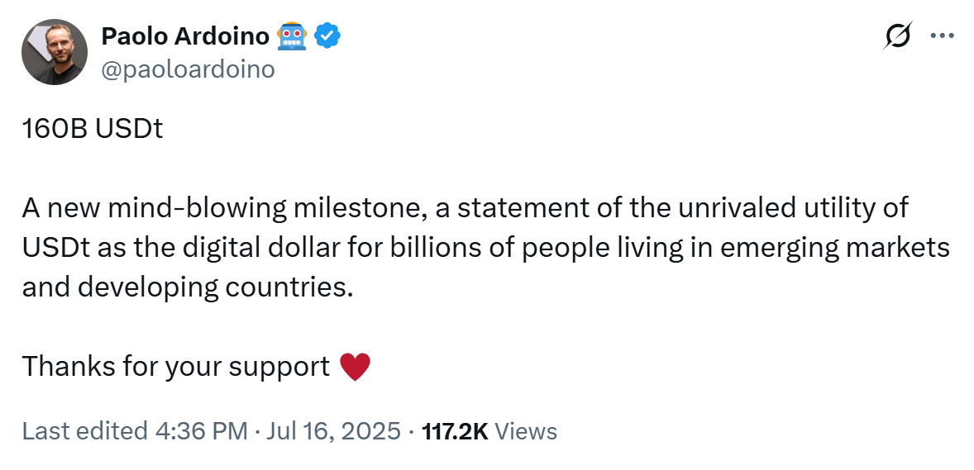Click the blue verified checkmark badge
Viewport: 974px width, 470px height.
coord(327,36)
